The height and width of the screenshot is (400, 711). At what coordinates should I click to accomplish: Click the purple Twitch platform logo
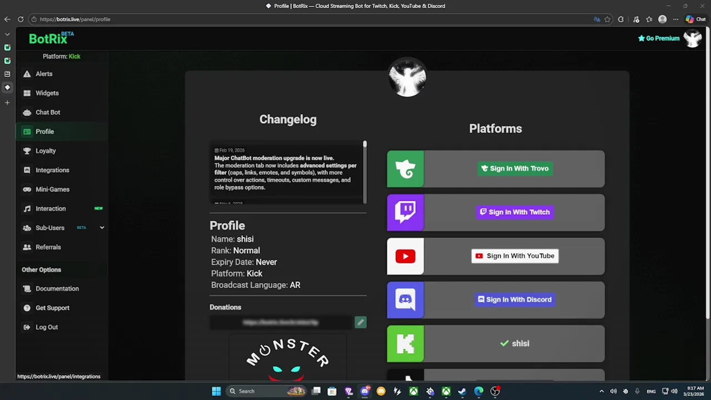click(x=405, y=212)
